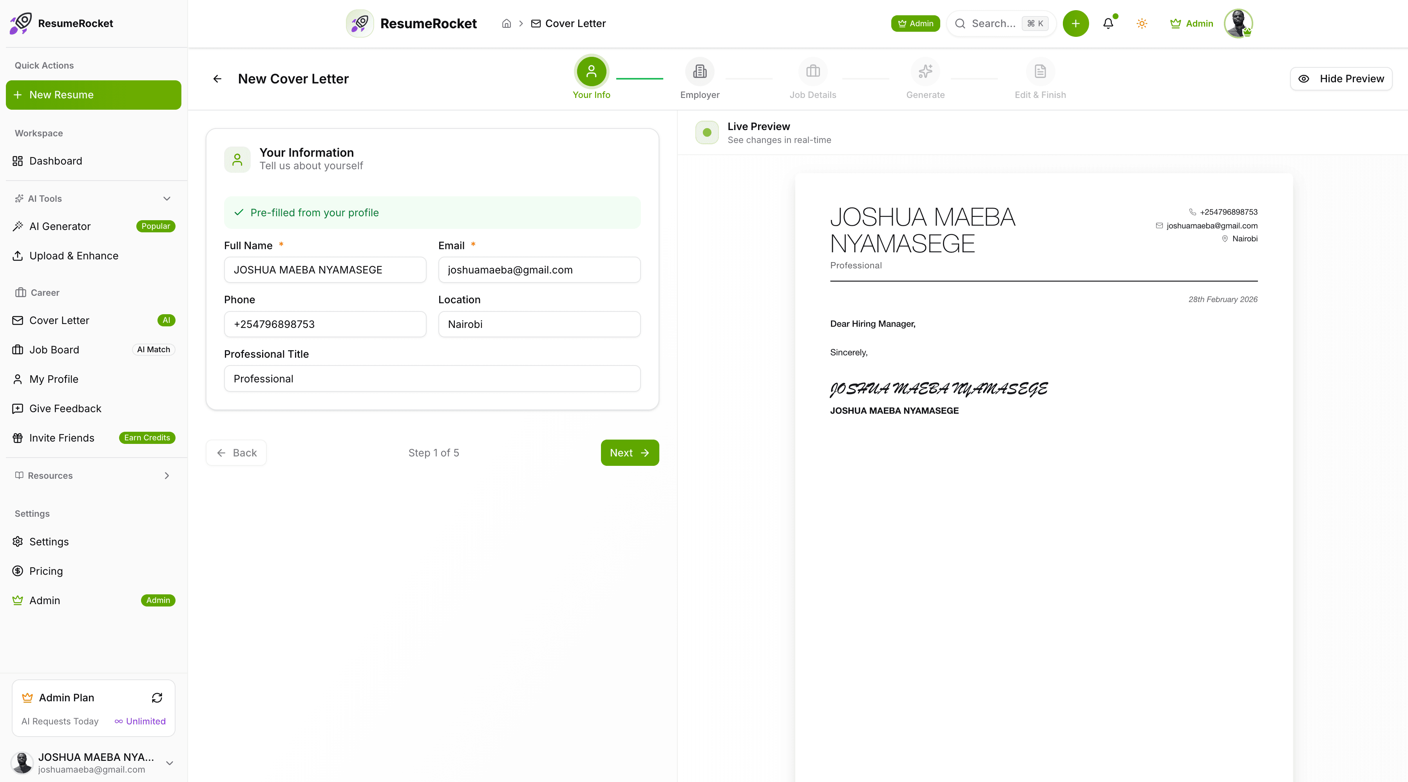
Task: Switch the color theme with the sun icon
Action: coord(1141,23)
